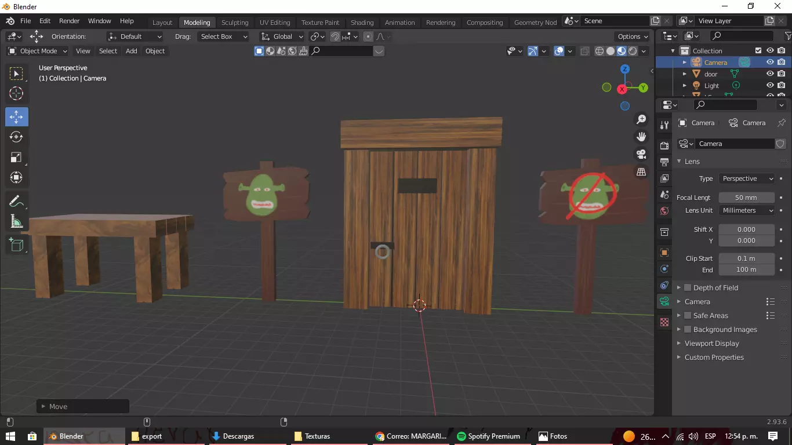Open the Object Mode dropdown
Viewport: 792px width, 445px height.
click(x=38, y=51)
